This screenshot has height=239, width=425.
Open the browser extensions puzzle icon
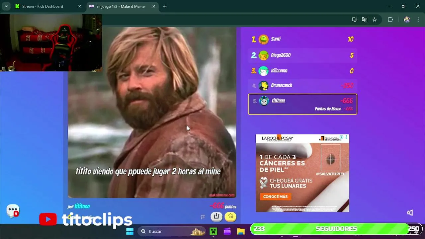coord(390,20)
